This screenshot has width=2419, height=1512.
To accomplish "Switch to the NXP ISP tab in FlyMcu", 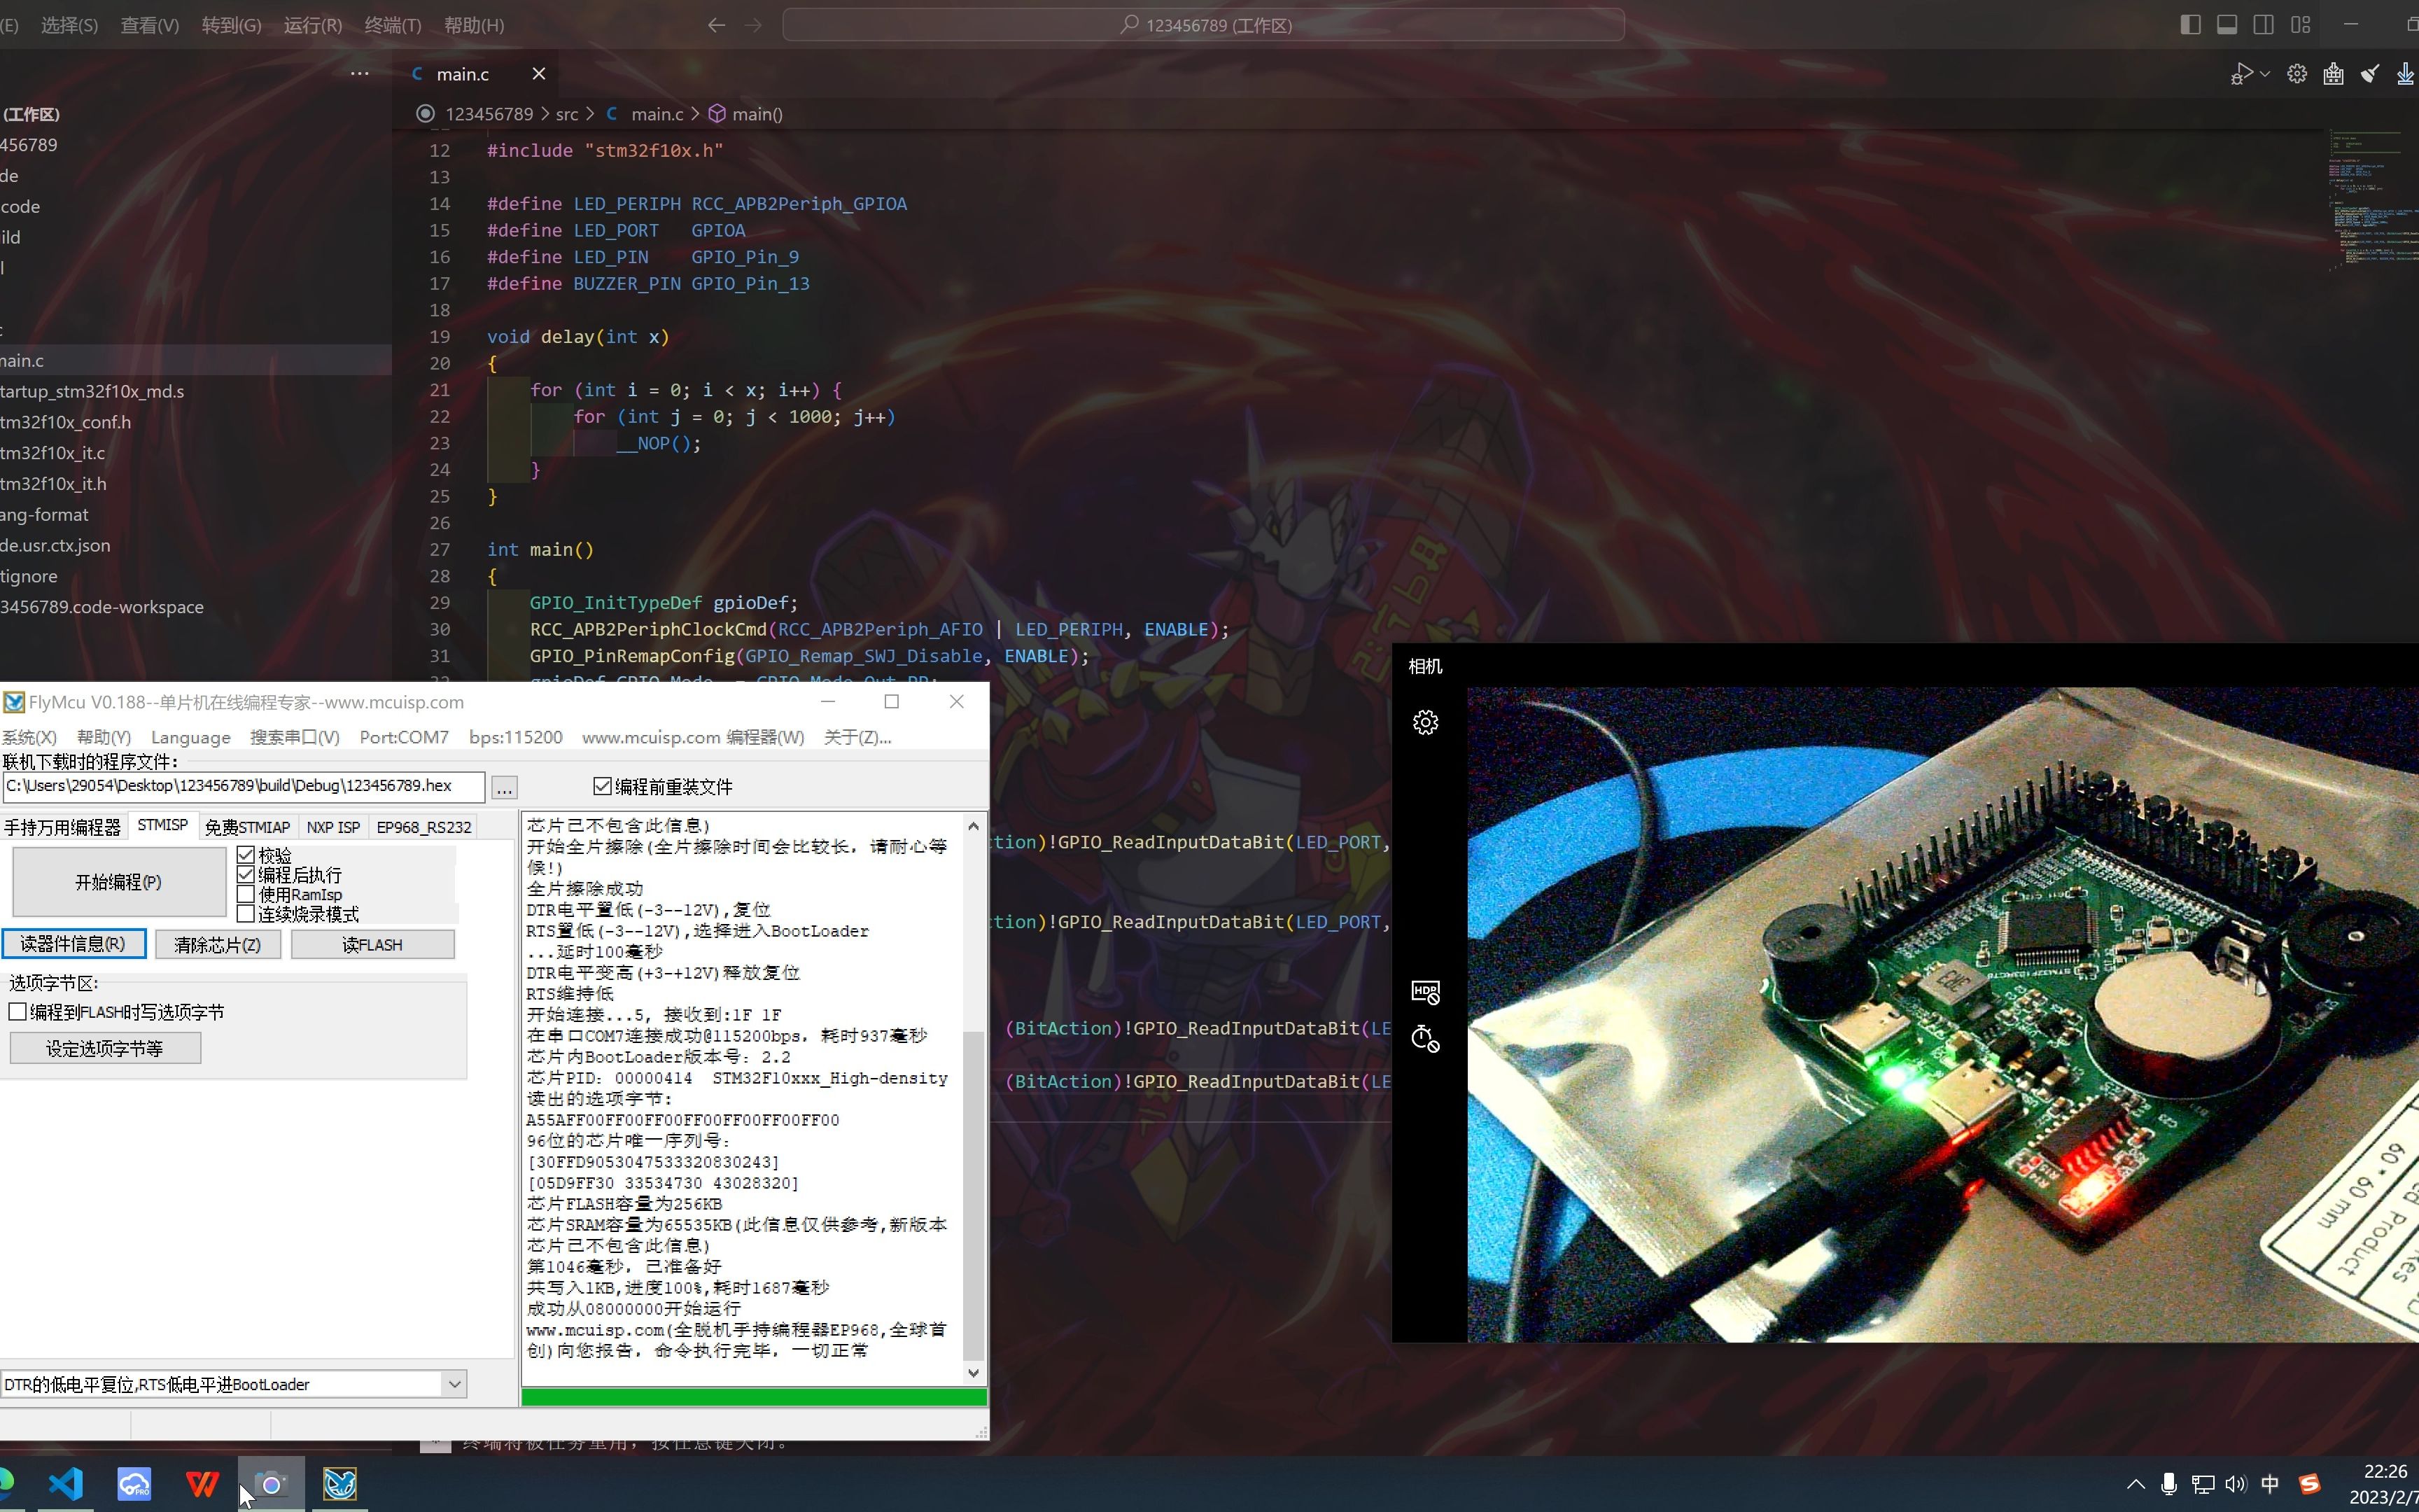I will coord(334,826).
